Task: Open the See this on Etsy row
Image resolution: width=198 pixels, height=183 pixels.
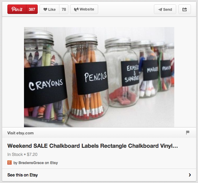Action: (99, 175)
